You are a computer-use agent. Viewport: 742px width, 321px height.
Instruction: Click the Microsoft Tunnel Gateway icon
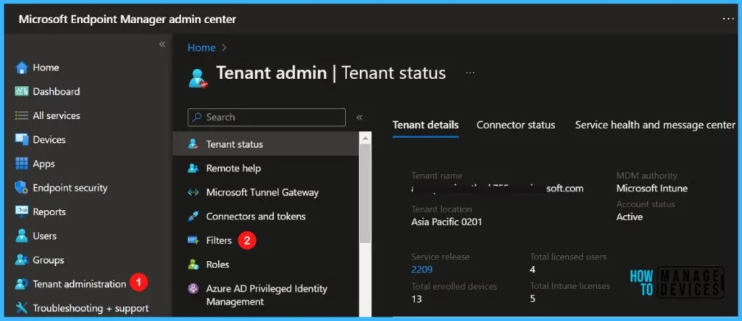click(x=193, y=193)
